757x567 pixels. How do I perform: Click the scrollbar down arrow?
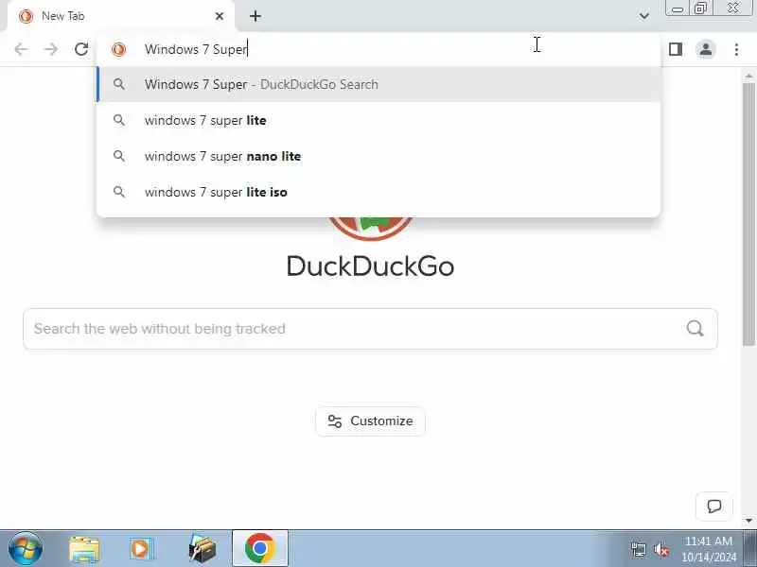748,521
